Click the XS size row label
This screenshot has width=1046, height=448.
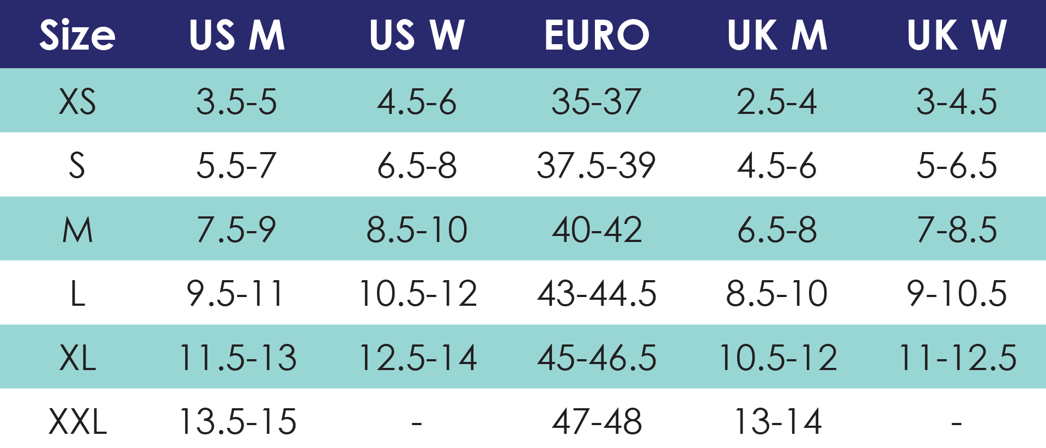(77, 102)
